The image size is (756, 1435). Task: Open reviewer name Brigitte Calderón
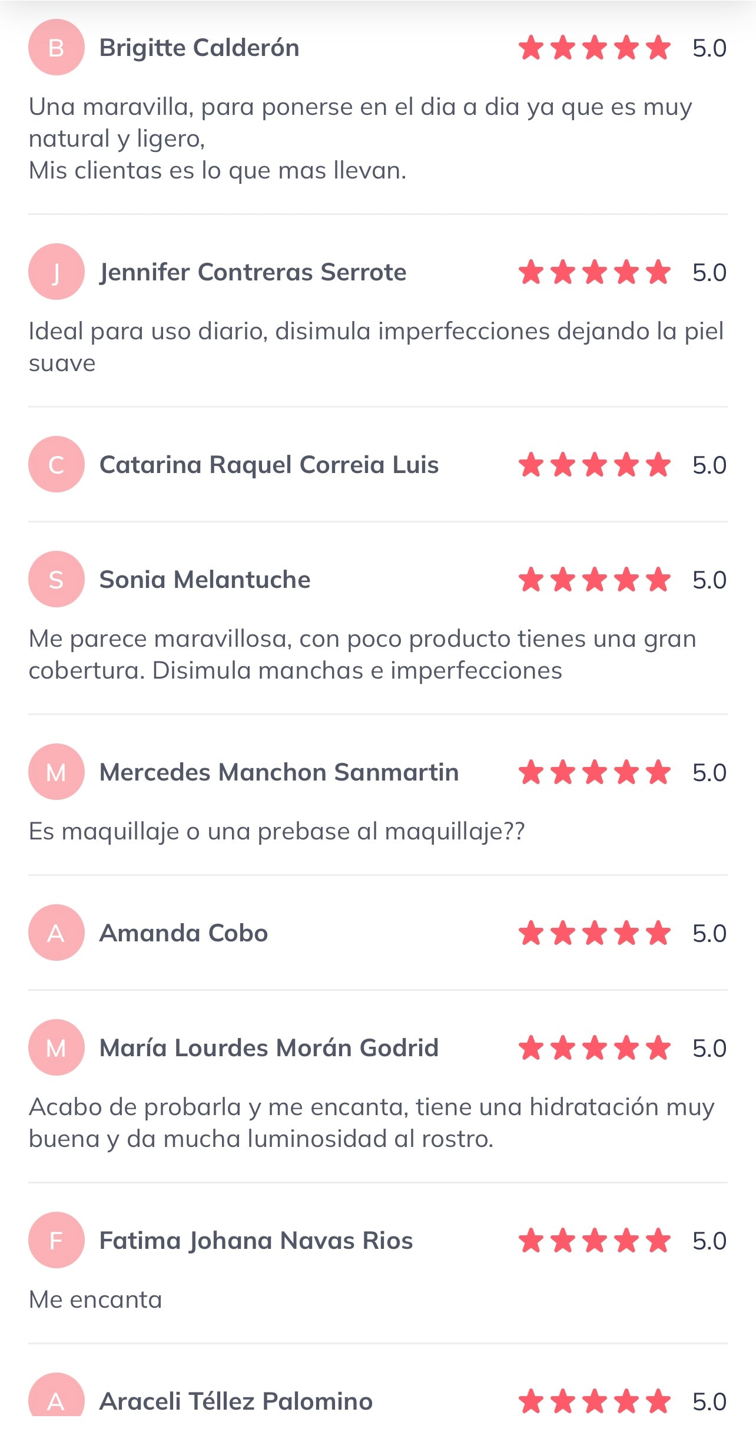(199, 48)
